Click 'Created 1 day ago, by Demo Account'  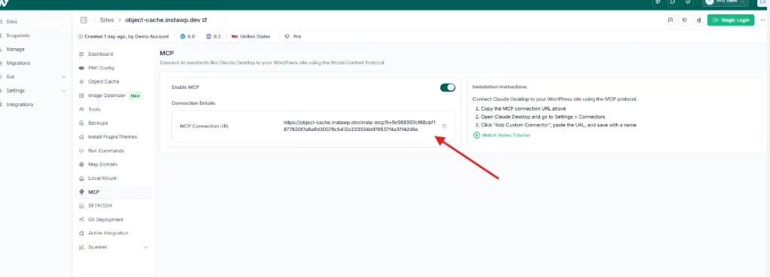click(123, 36)
